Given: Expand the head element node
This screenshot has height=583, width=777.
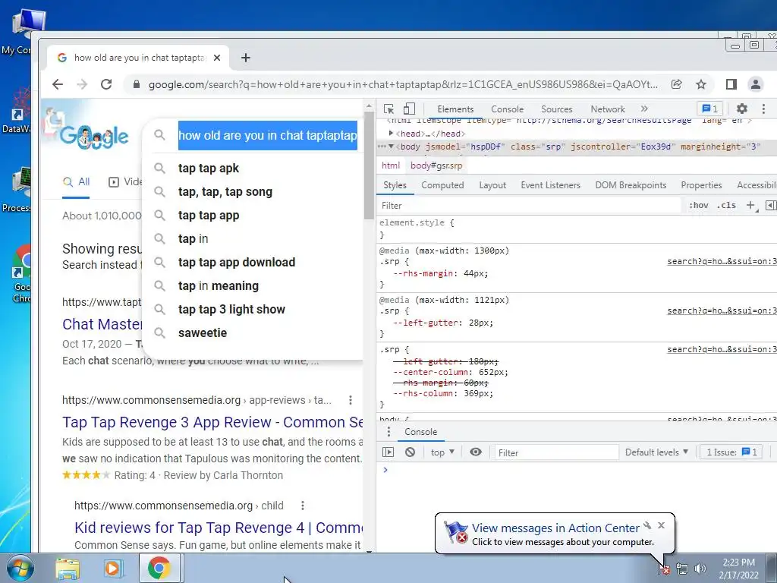Looking at the screenshot, I should [x=391, y=134].
